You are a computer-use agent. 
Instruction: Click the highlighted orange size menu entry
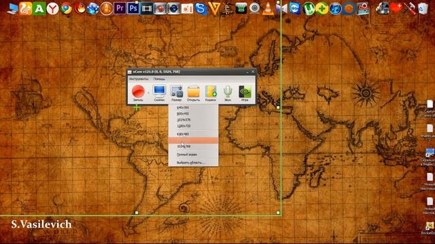193,140
